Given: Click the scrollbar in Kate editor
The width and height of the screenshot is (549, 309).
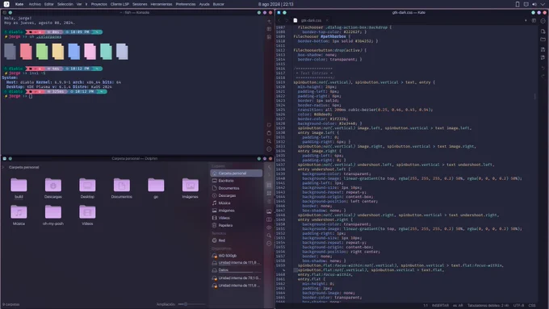Looking at the screenshot, I should click(x=535, y=96).
